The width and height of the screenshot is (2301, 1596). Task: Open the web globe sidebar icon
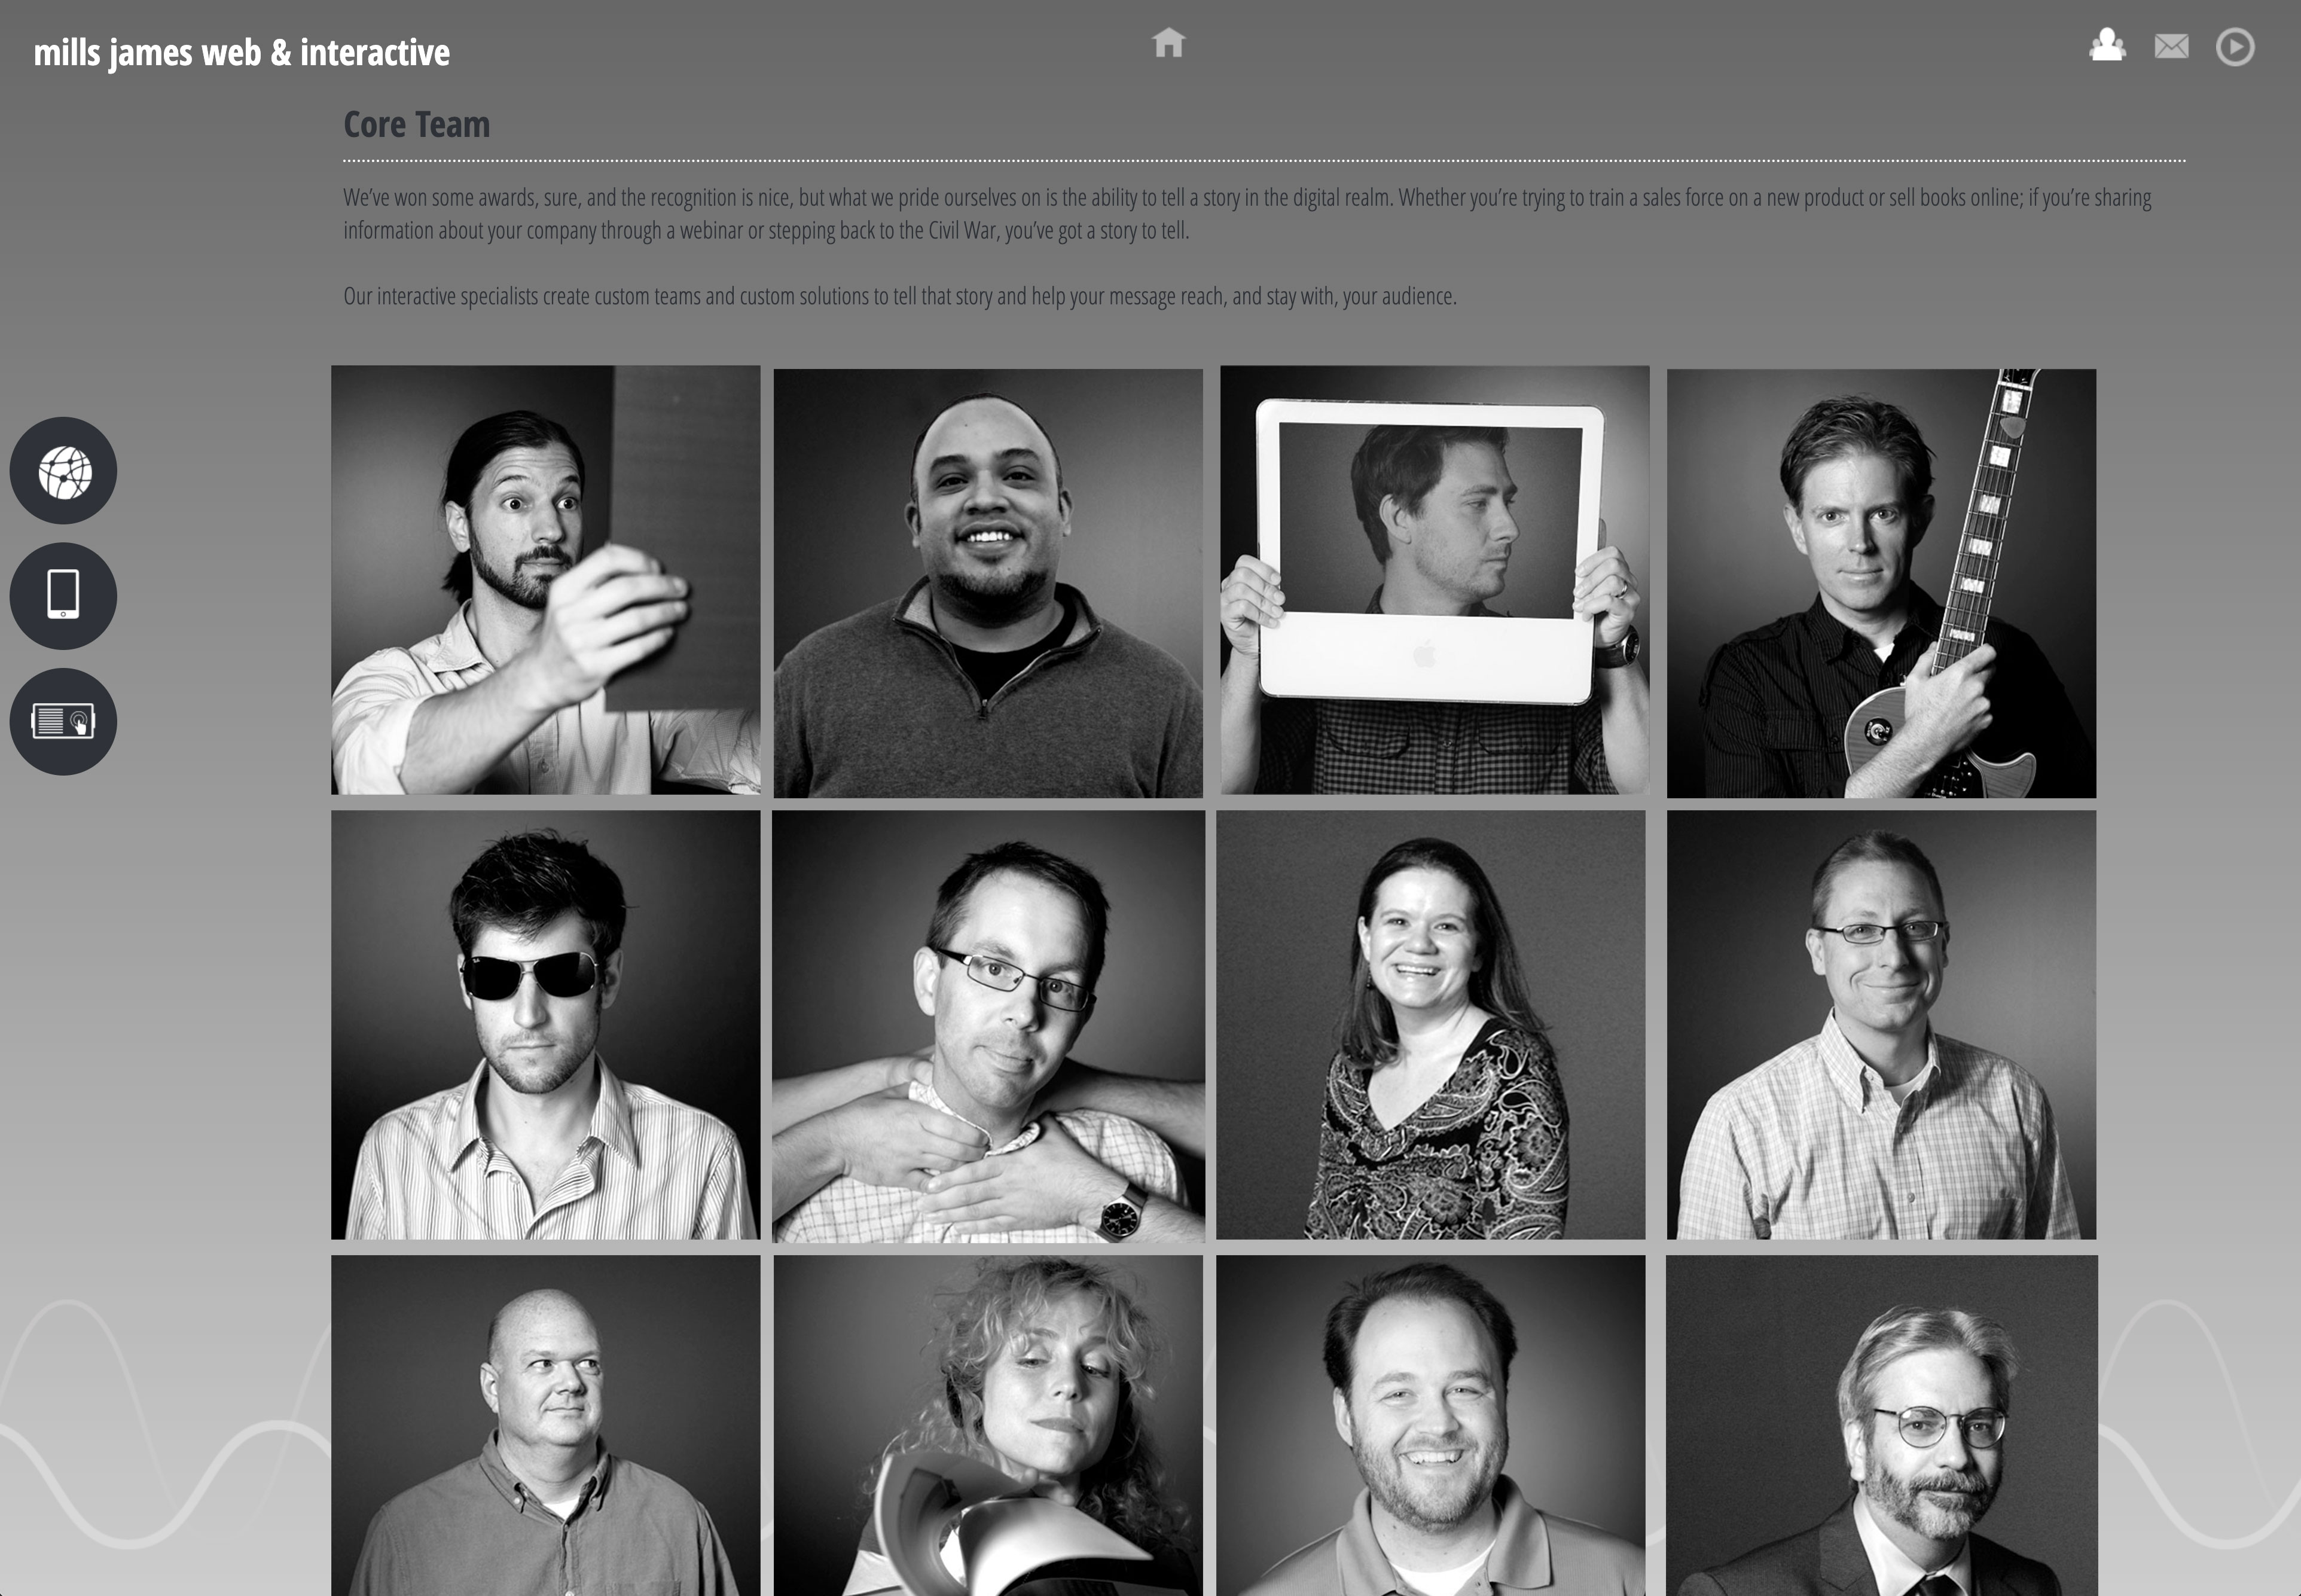pos(63,471)
